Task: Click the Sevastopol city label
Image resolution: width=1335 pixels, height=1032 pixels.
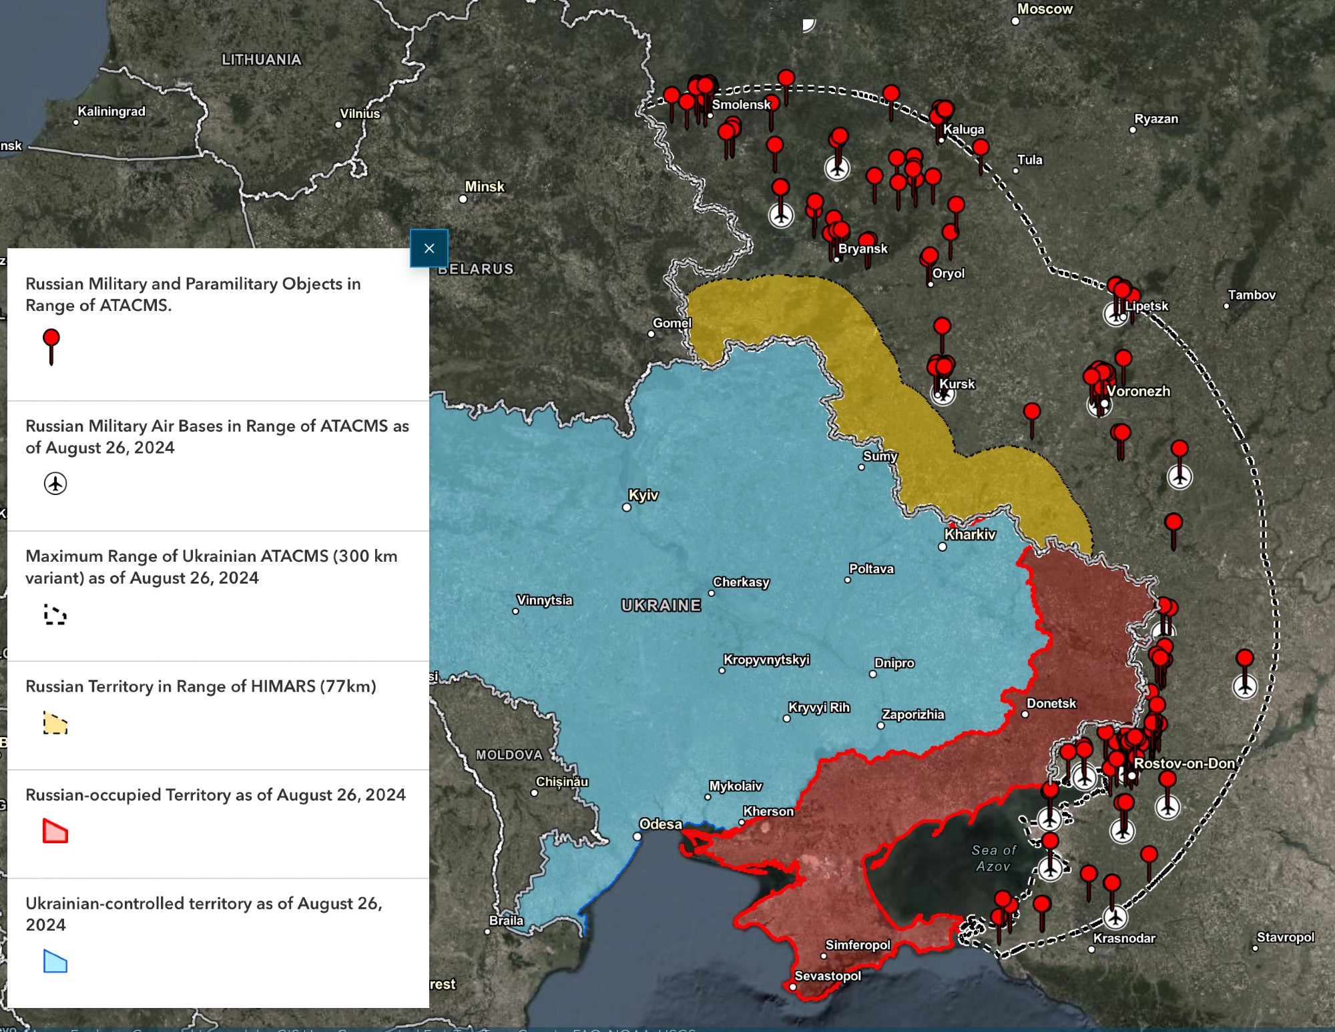Action: pos(828,976)
